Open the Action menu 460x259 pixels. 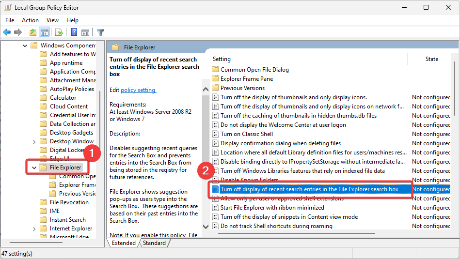(x=30, y=20)
